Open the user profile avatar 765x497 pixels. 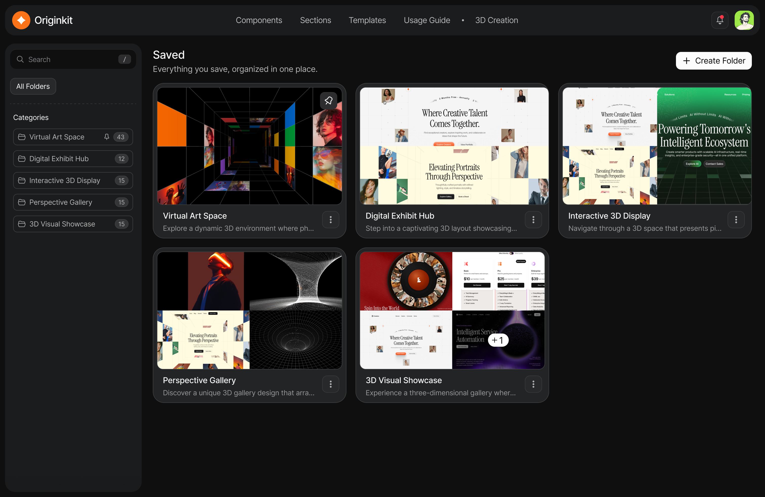(x=744, y=20)
